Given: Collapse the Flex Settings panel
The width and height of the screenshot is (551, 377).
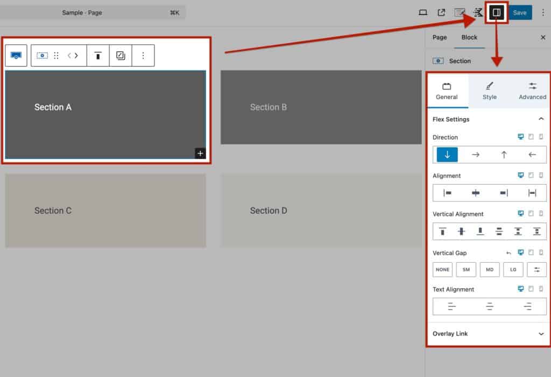Looking at the screenshot, I should [541, 119].
